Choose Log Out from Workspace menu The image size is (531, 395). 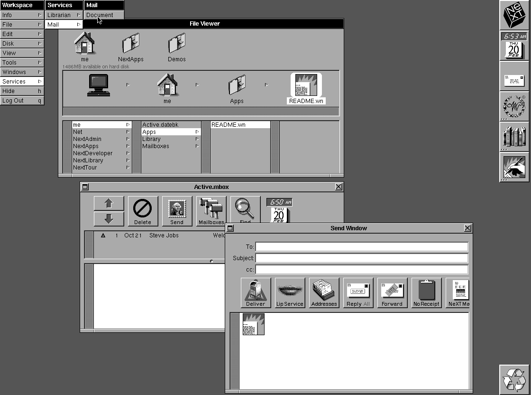[x=22, y=100]
